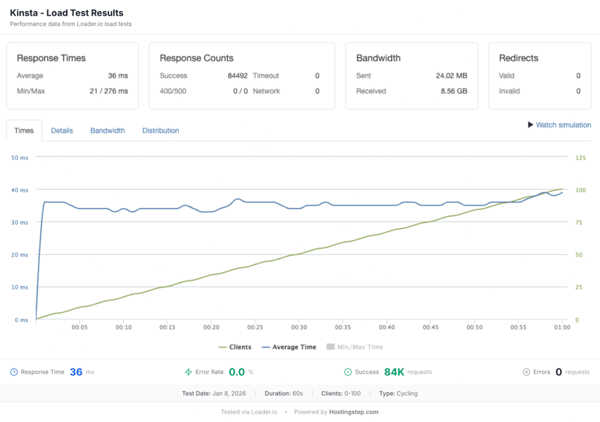Open the Hostingstep.com footer link
Image resolution: width=600 pixels, height=422 pixels.
coord(353,412)
